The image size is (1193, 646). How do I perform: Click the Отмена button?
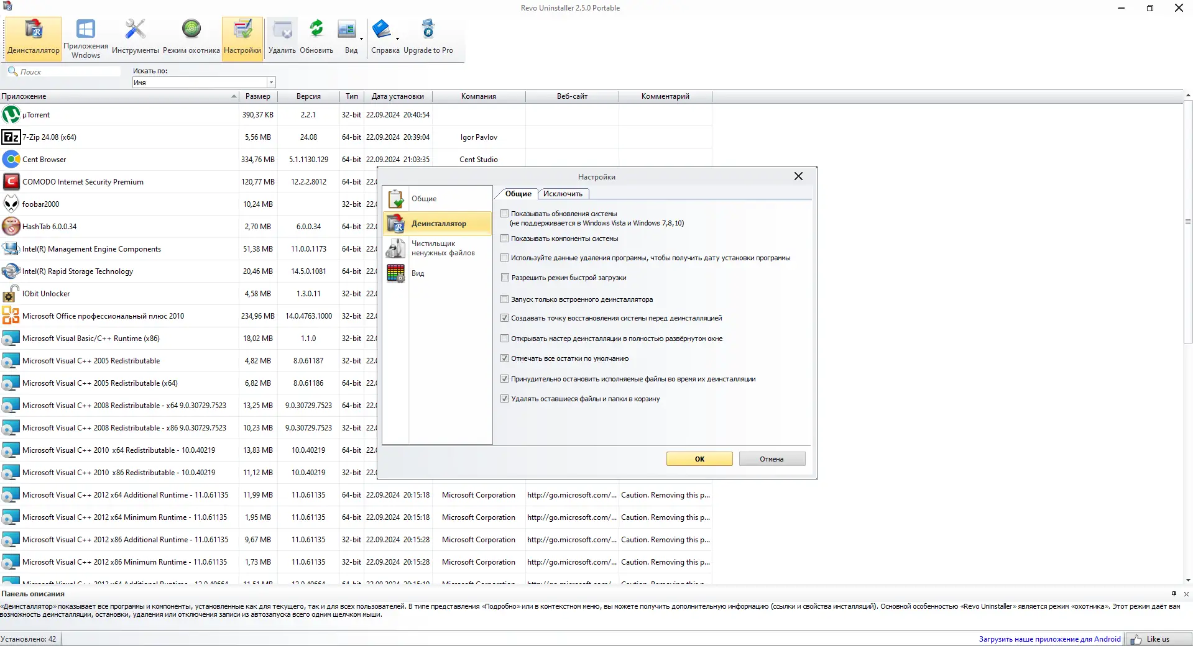[x=772, y=459]
